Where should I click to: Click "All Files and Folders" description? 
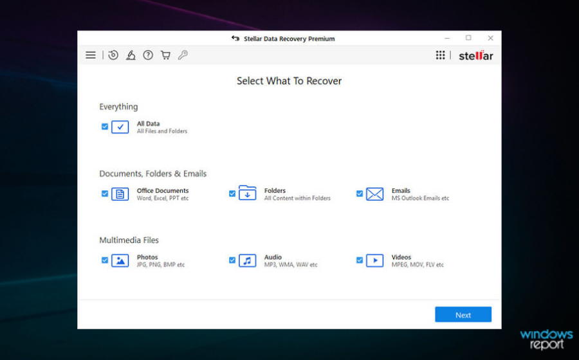click(162, 131)
